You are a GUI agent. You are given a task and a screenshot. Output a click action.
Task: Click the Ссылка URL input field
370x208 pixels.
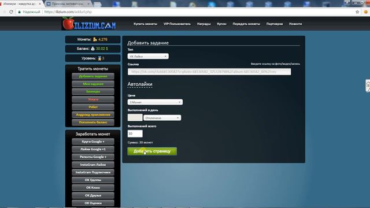209,72
